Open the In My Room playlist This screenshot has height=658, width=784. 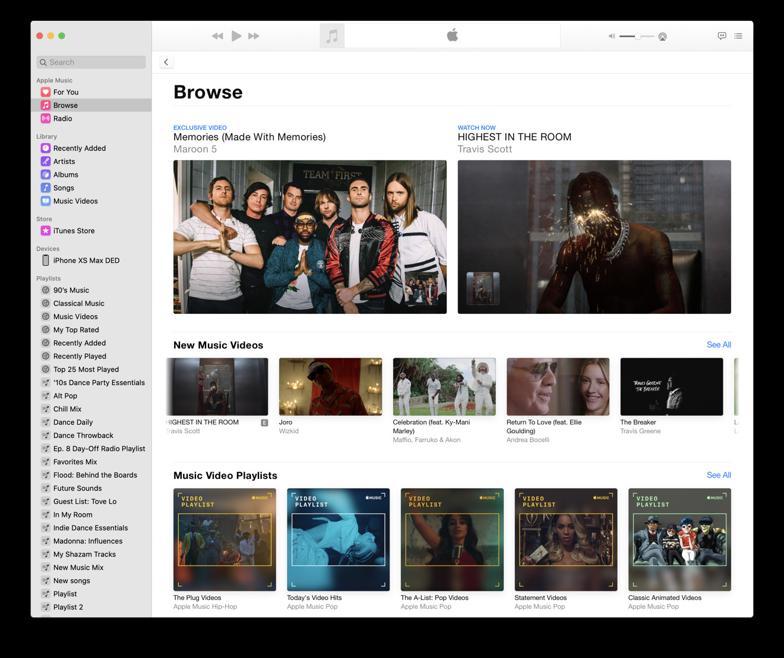(91, 515)
